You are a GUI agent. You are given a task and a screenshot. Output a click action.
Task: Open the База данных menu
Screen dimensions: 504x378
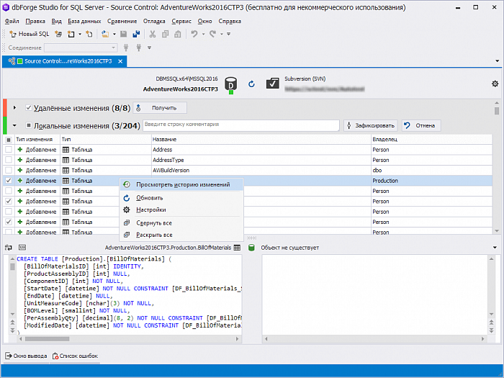84,21
